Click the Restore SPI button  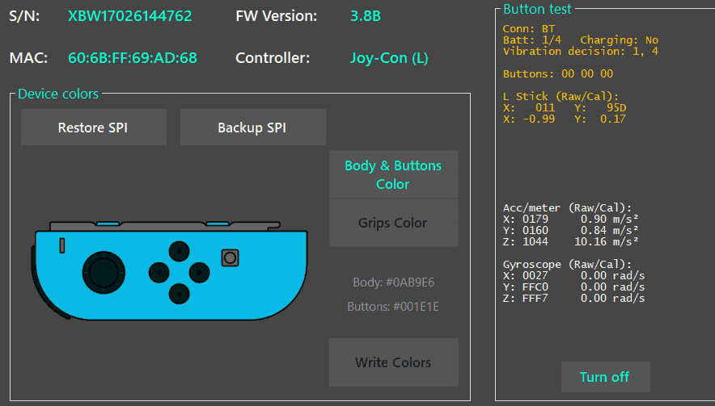pyautogui.click(x=94, y=127)
